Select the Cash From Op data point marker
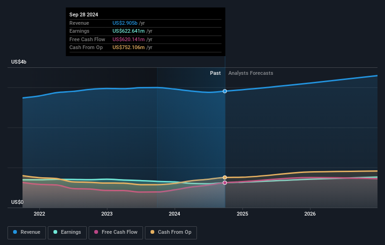 click(x=225, y=178)
